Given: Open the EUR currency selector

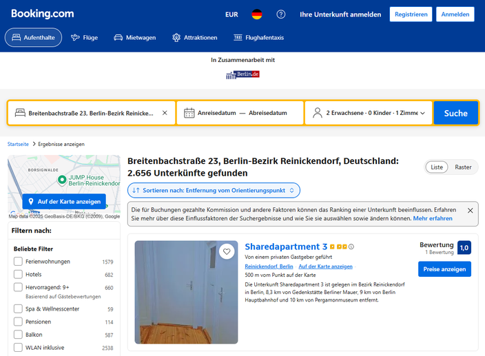Looking at the screenshot, I should point(231,14).
